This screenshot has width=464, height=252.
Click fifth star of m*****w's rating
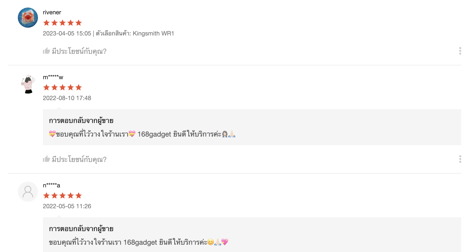coord(79,88)
